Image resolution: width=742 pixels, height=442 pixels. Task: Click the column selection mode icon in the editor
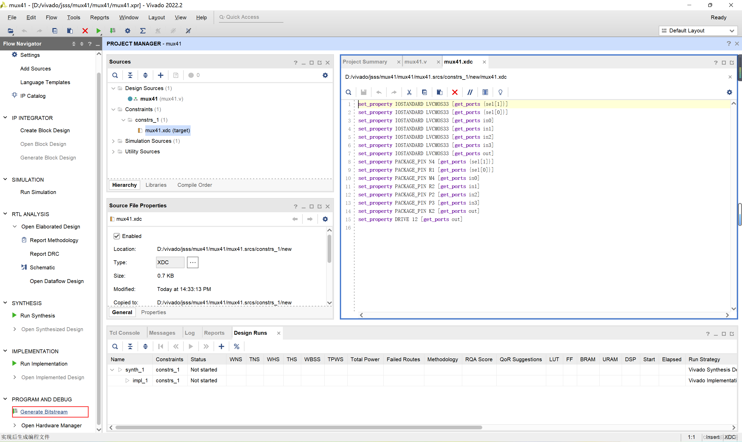click(485, 92)
